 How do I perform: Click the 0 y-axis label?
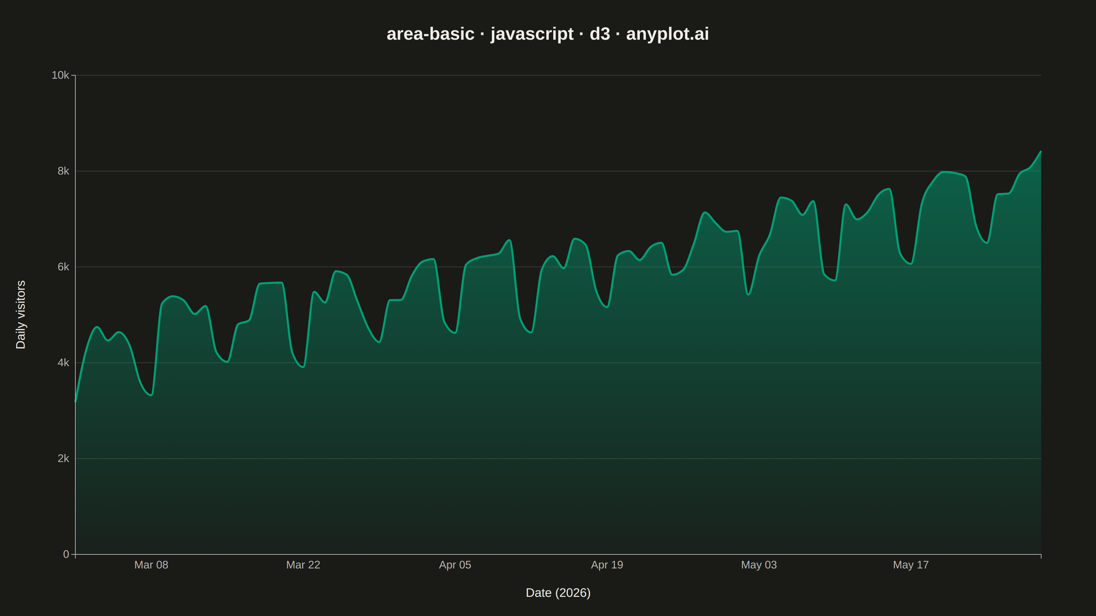66,554
